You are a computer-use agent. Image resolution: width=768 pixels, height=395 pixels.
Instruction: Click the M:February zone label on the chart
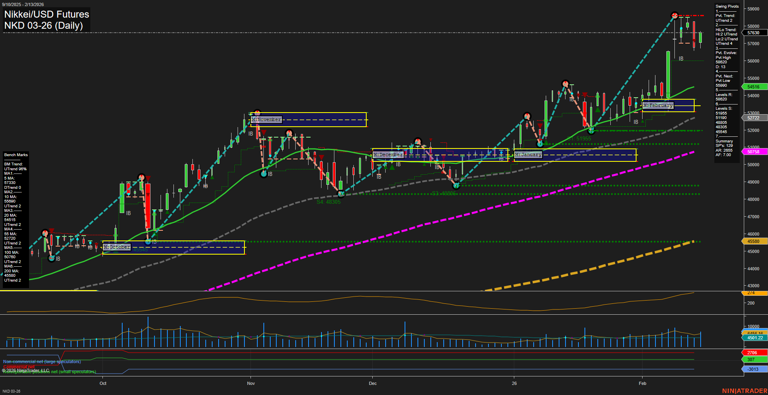click(658, 105)
